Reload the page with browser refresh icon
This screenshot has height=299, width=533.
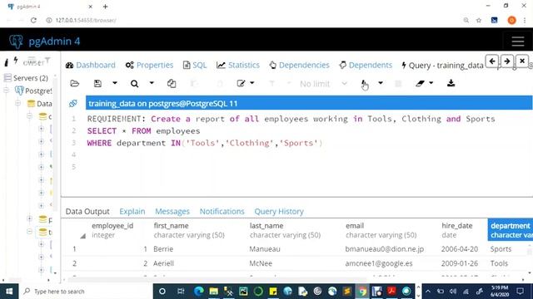tap(33, 20)
